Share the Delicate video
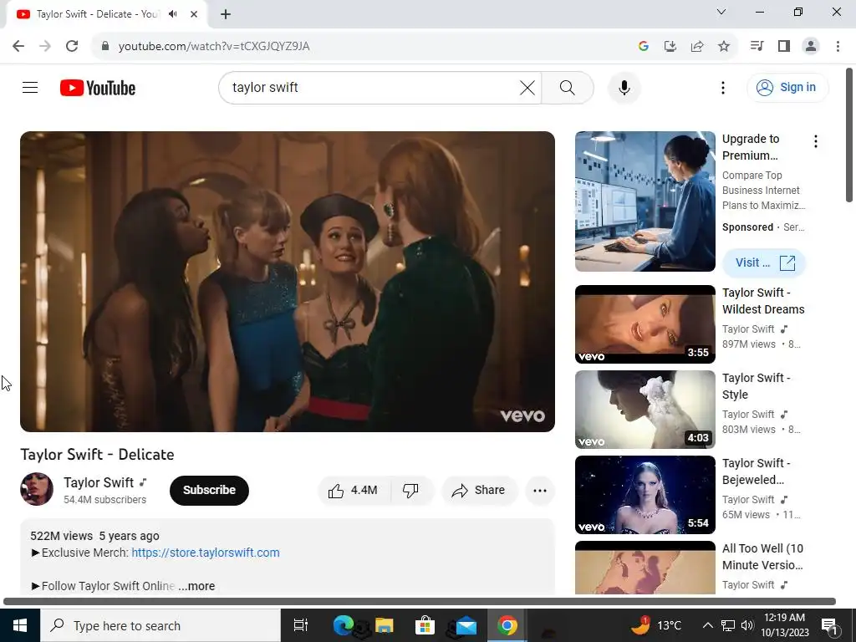The height and width of the screenshot is (642, 856). [479, 490]
